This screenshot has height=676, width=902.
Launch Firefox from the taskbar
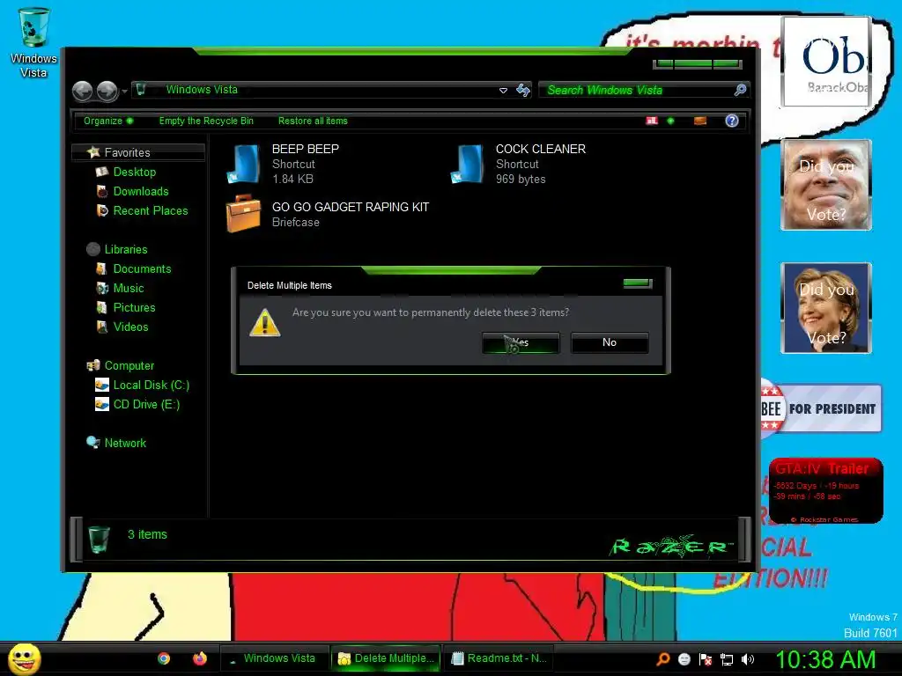200,658
